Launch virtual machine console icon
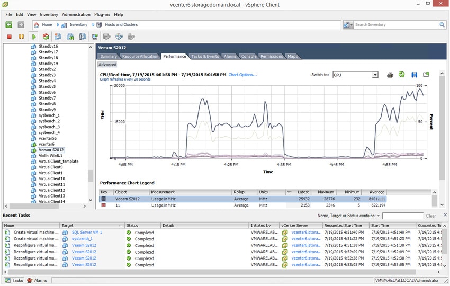The image size is (450, 286). [95, 37]
